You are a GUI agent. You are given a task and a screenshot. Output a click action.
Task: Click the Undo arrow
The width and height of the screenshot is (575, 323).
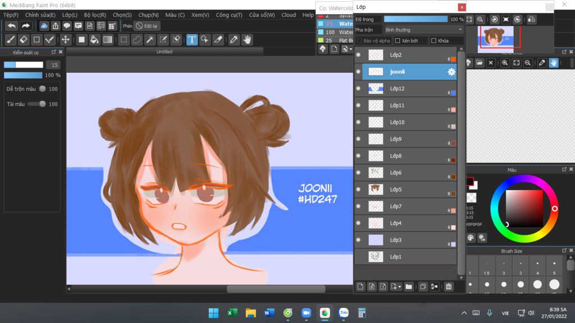tap(12, 26)
